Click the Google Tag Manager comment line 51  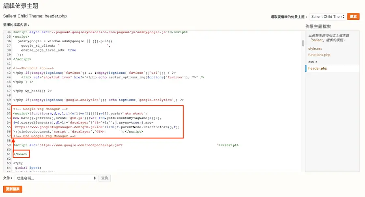point(41,109)
